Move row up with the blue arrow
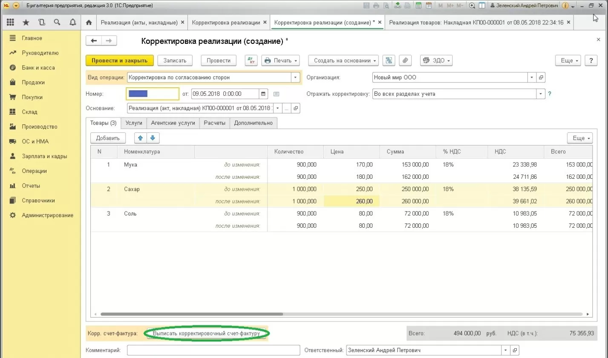 tap(140, 138)
